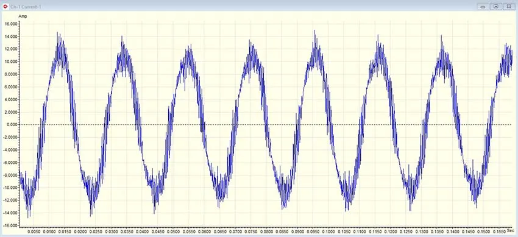Click the -4.0000 y-axis label
Screen dimensions: 518x237
click(10, 150)
